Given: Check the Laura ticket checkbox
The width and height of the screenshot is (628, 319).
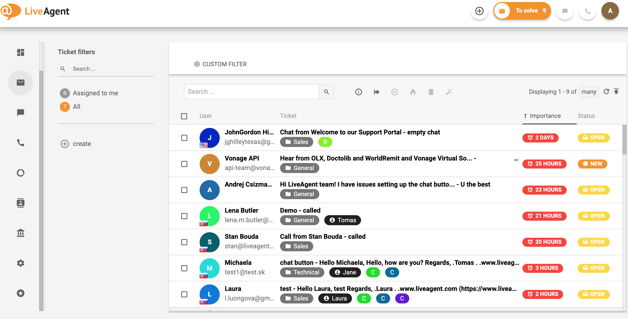Looking at the screenshot, I should coord(184,294).
